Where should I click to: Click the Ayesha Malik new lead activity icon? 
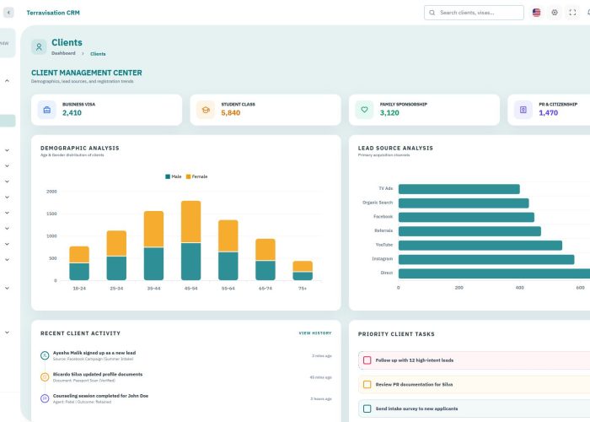(x=45, y=355)
